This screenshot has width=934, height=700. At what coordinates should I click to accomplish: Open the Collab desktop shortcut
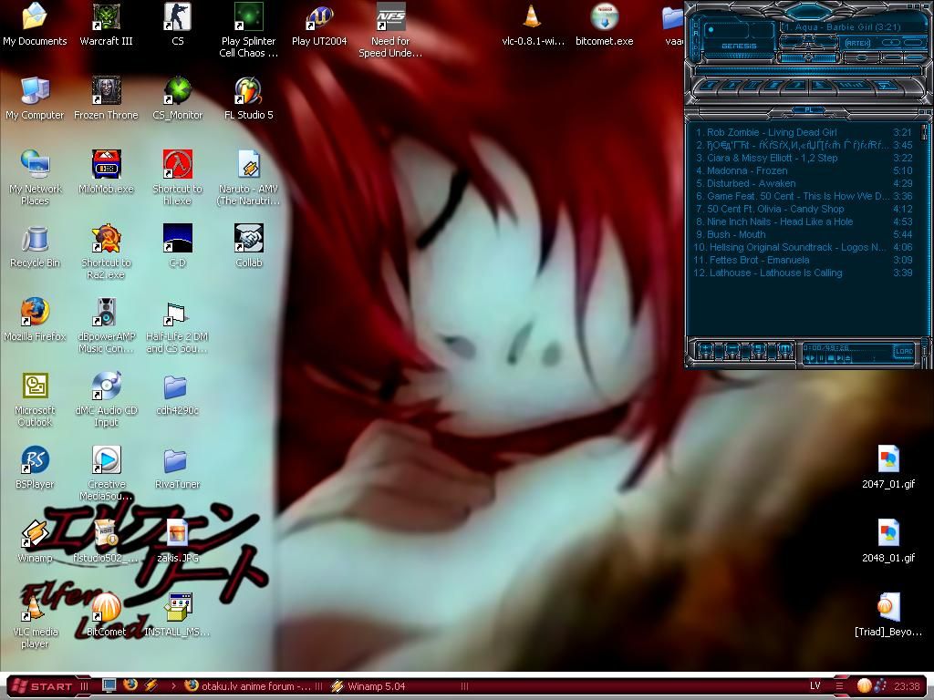pos(248,246)
